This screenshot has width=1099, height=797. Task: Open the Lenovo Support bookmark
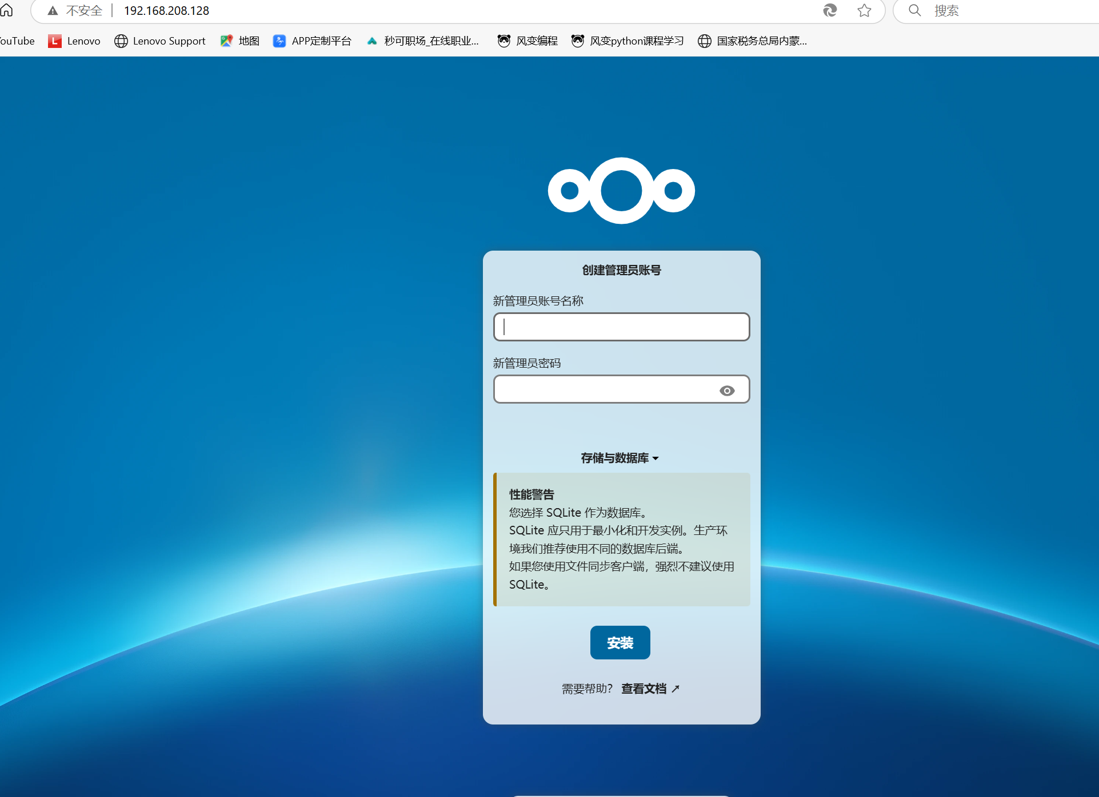(160, 41)
